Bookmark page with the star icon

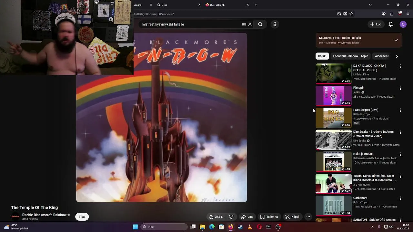click(x=351, y=14)
